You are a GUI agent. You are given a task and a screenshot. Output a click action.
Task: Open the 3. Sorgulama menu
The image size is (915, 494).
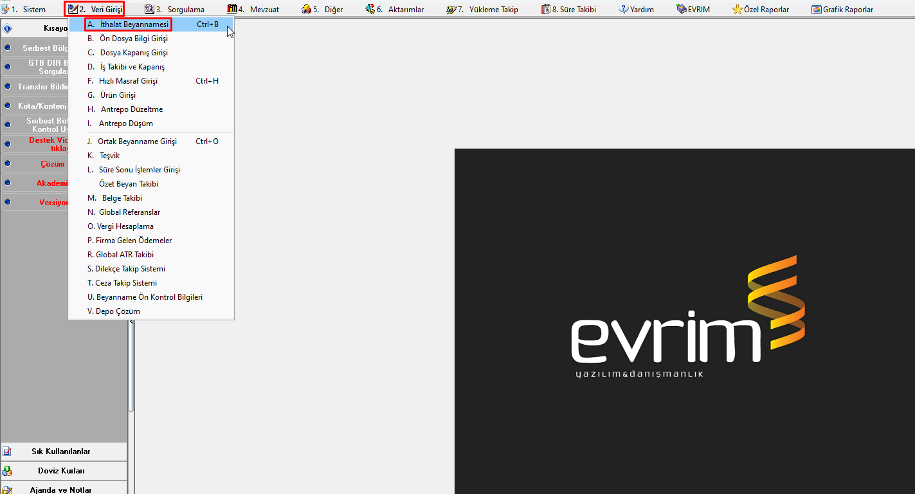(x=175, y=10)
